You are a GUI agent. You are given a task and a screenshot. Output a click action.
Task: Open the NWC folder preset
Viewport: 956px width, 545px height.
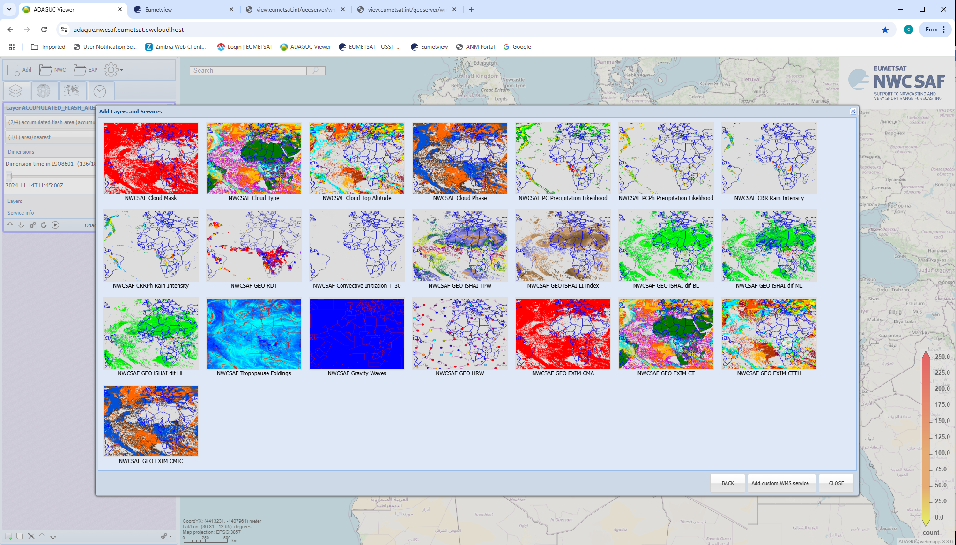[52, 70]
